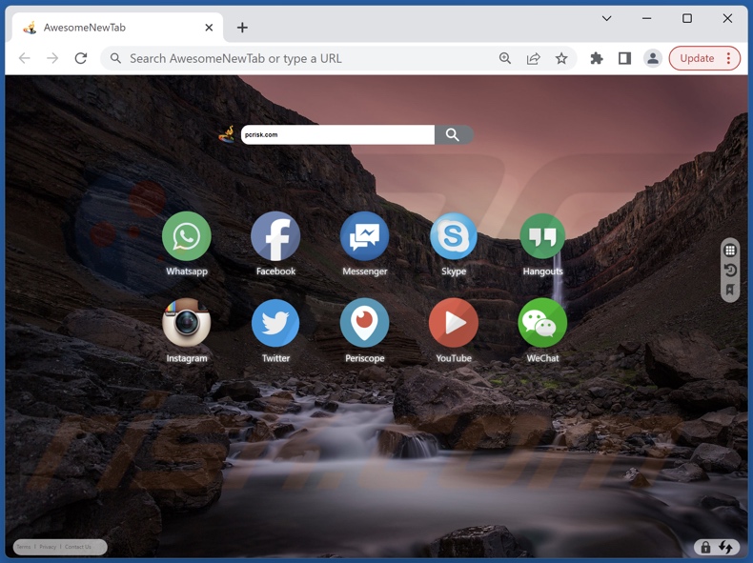Click the lock icon at bottom right
This screenshot has width=753, height=563.
coord(705,547)
